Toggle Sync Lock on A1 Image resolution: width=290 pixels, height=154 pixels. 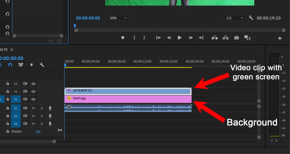pos(25,108)
